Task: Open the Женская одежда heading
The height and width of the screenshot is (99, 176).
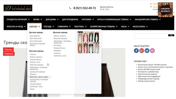Action: (x=36, y=51)
